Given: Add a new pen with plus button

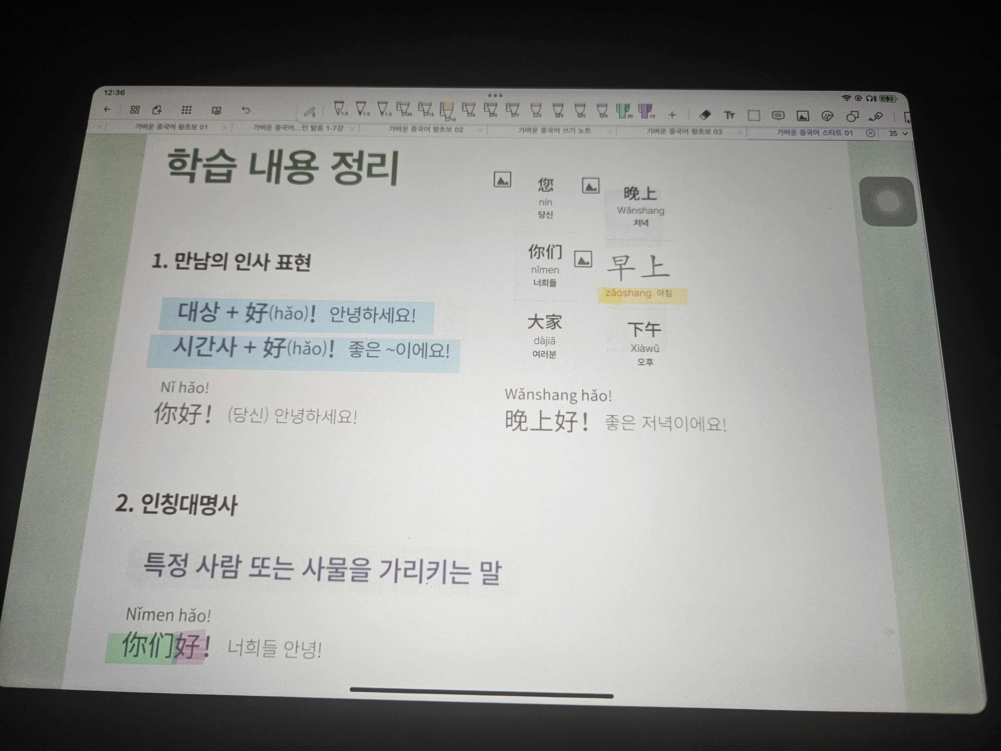Looking at the screenshot, I should pyautogui.click(x=672, y=115).
